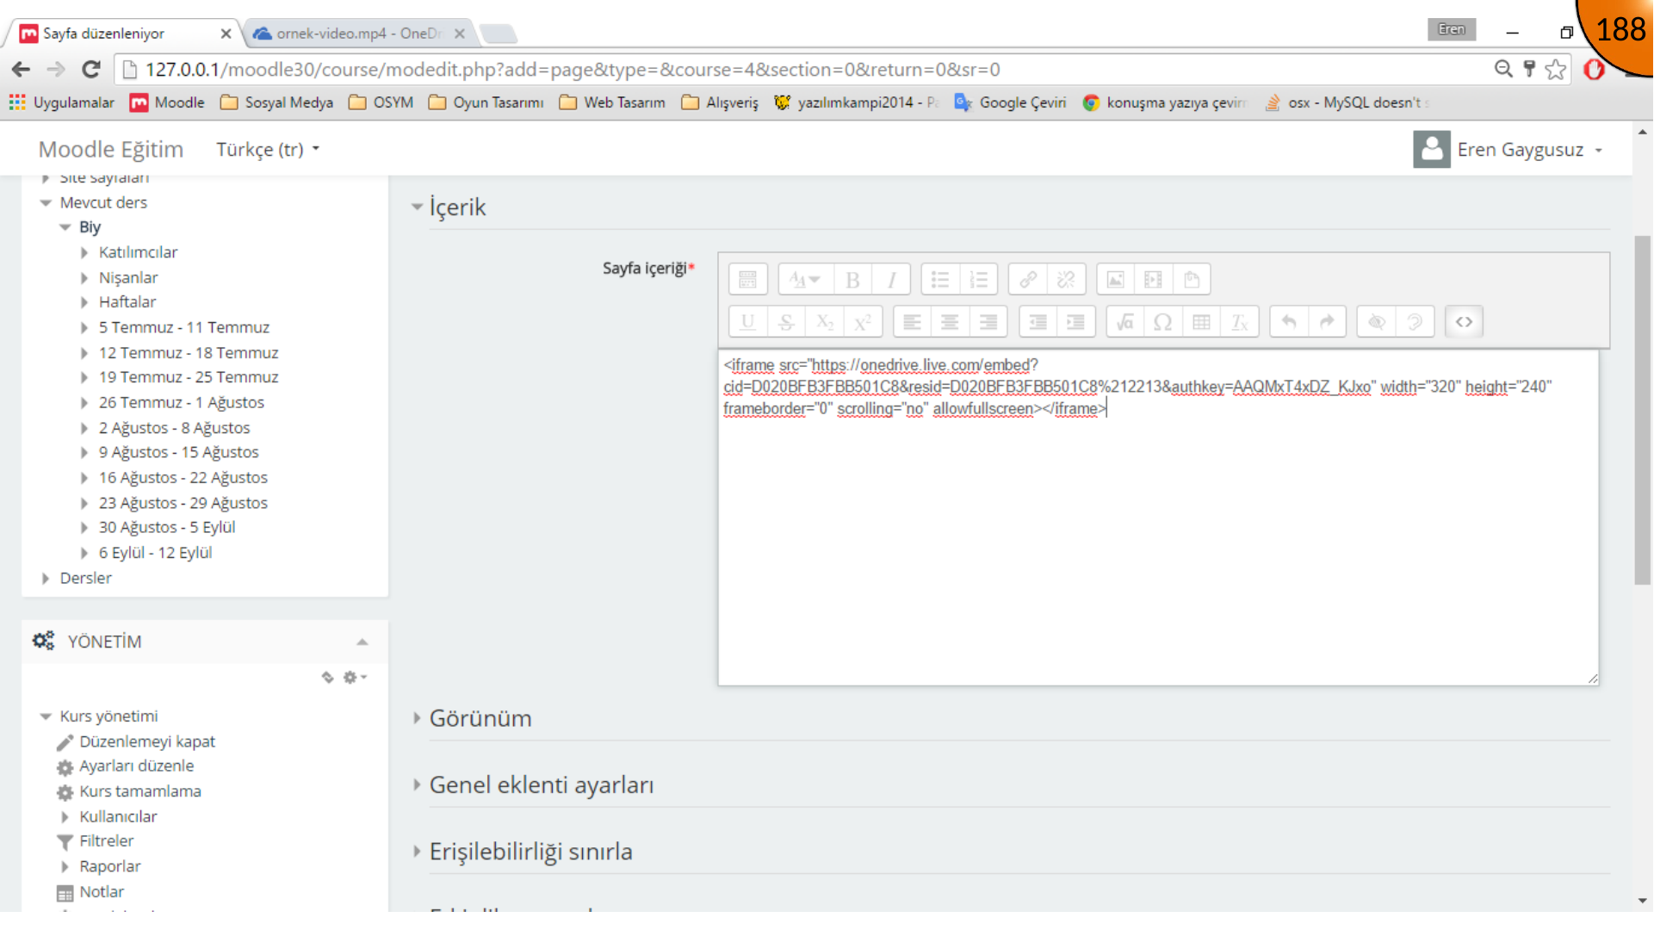Screen dimensions: 1654x930
Task: Collapse the Mevcut ders tree node
Action: 46,203
